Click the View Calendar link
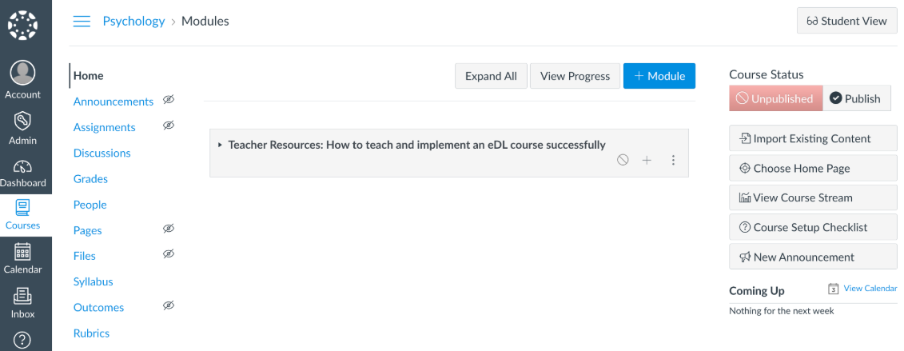 tap(870, 288)
